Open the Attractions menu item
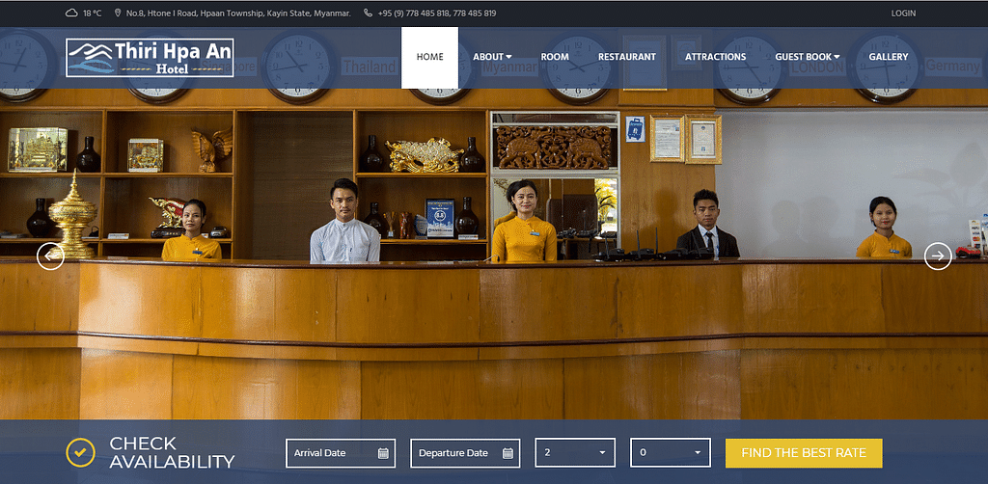Viewport: 988px width, 484px height. [715, 57]
